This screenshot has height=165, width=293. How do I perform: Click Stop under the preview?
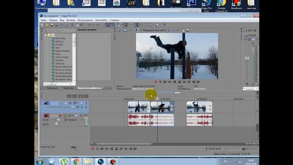click(179, 82)
